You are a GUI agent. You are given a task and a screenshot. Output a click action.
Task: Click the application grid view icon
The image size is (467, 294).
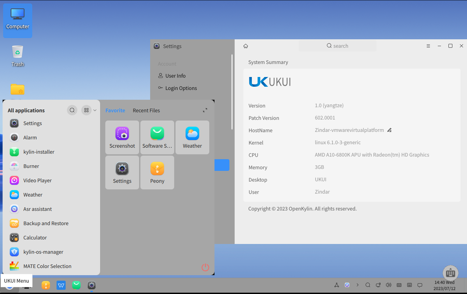pos(86,110)
